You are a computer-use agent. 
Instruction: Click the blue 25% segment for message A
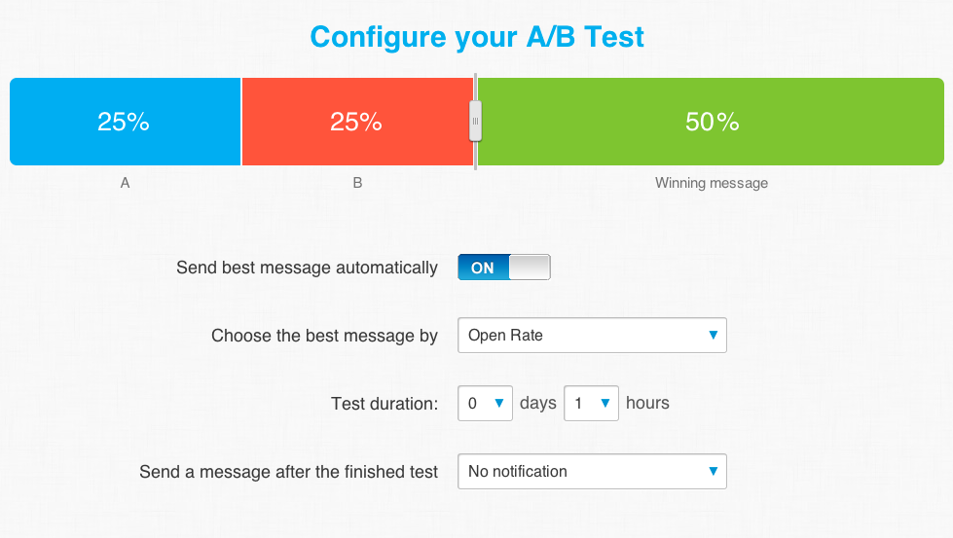pos(126,122)
